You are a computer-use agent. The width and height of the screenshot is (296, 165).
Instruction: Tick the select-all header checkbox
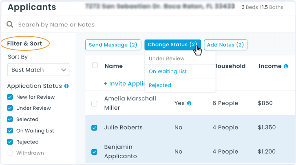click(x=95, y=65)
